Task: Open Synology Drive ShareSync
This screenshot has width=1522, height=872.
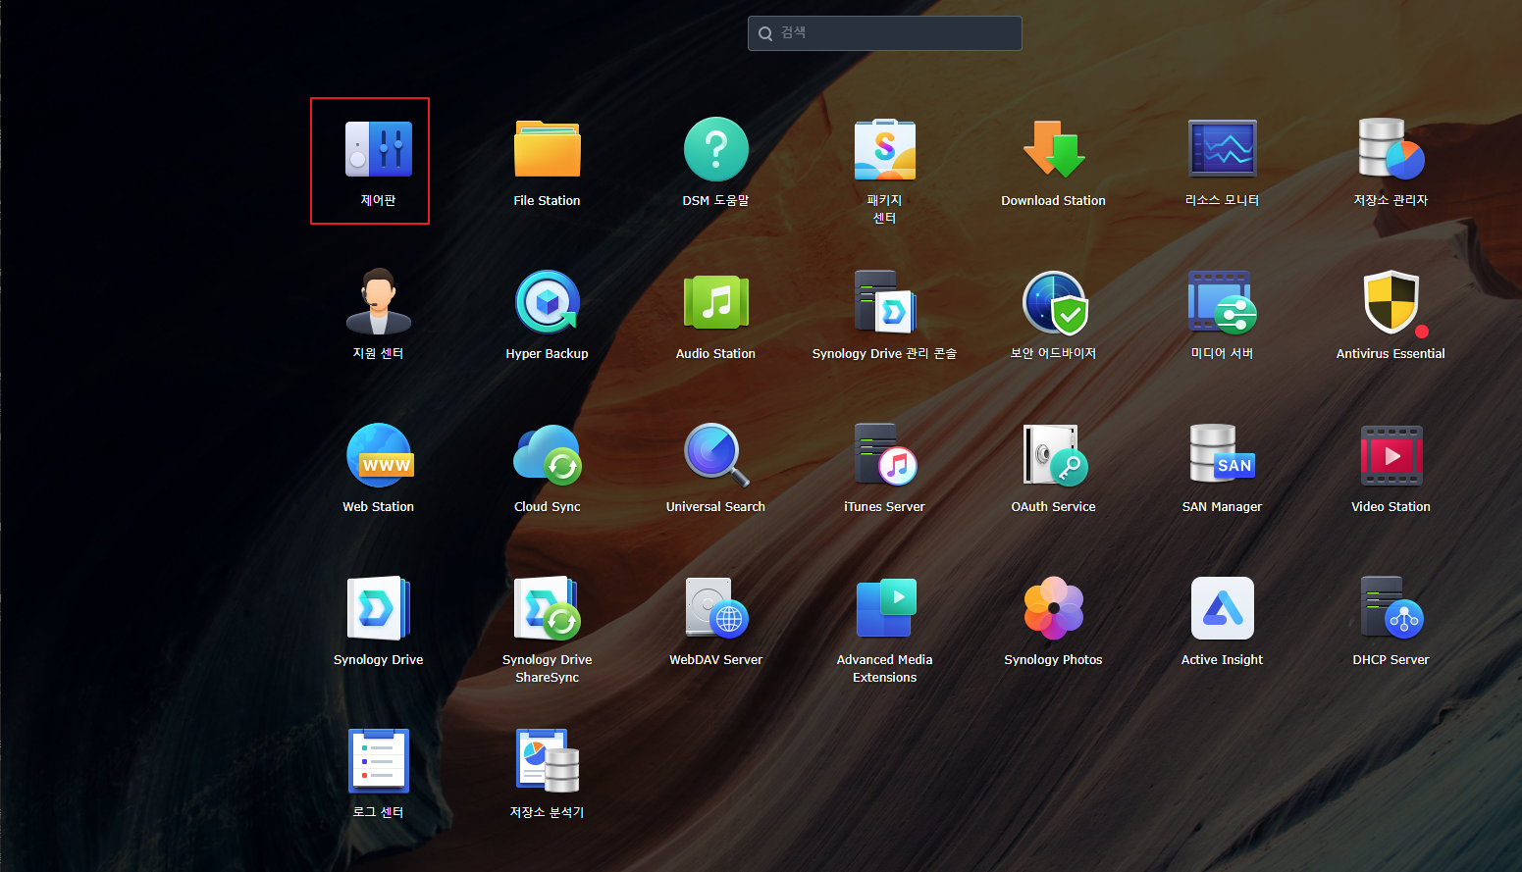Action: 548,608
